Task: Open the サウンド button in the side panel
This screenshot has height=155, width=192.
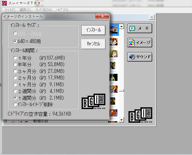Action: tap(140, 57)
